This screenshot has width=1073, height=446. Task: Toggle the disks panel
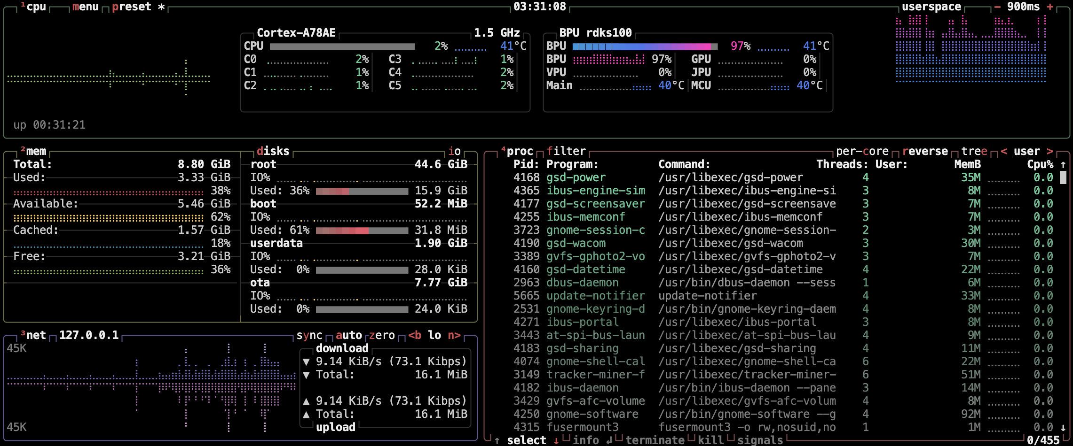pos(273,151)
